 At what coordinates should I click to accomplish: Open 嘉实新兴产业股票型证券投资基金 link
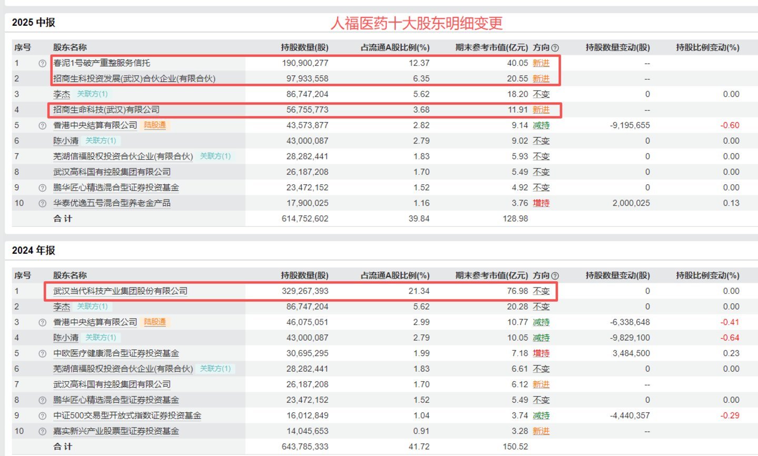(x=116, y=431)
